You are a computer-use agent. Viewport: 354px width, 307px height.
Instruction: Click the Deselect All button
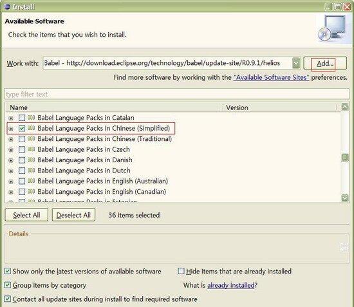(x=73, y=215)
